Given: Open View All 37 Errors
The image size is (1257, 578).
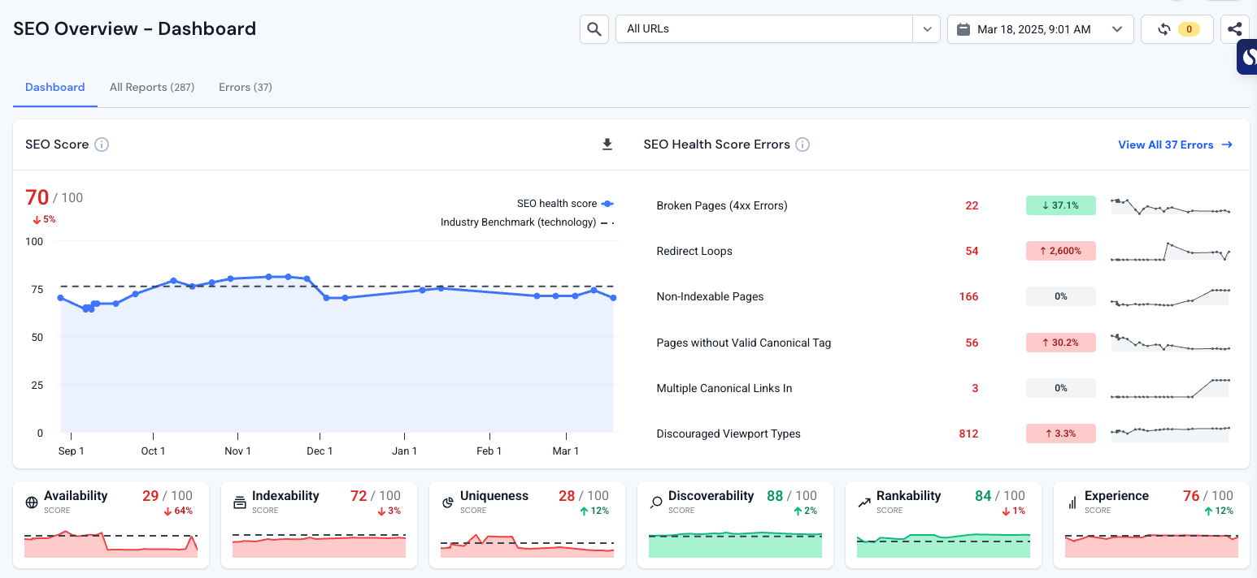Looking at the screenshot, I should tap(1168, 144).
